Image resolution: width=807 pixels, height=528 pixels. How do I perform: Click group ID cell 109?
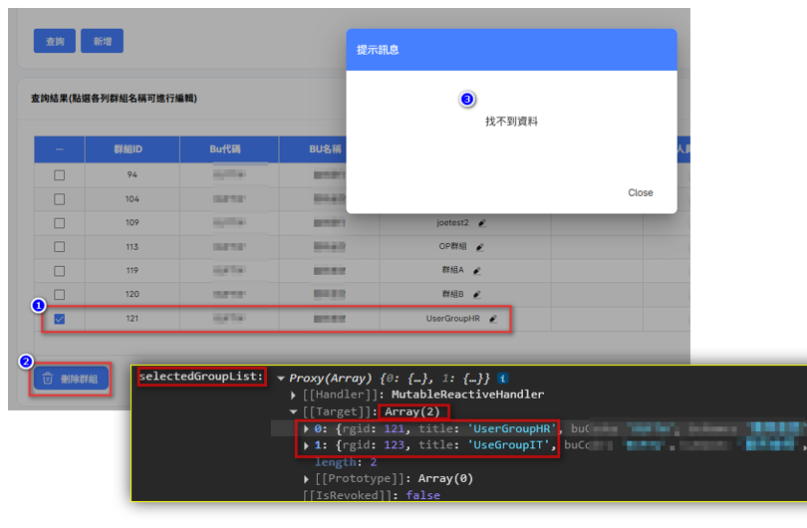(133, 223)
